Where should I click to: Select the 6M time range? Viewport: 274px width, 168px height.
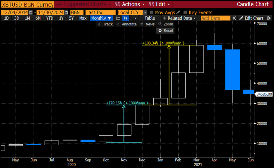pyautogui.click(x=38, y=18)
